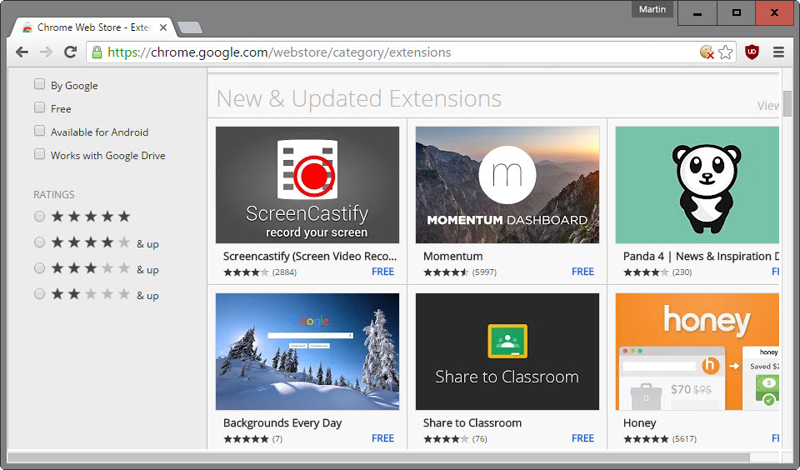
Task: Click the View all link beside the heading
Action: click(767, 106)
